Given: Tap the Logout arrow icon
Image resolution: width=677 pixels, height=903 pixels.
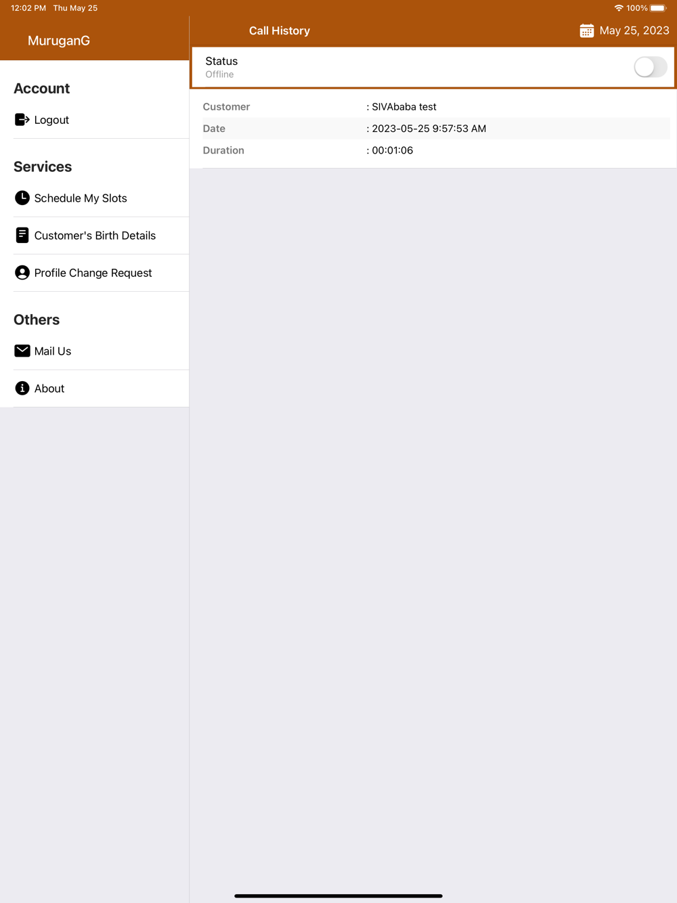Looking at the screenshot, I should (22, 120).
